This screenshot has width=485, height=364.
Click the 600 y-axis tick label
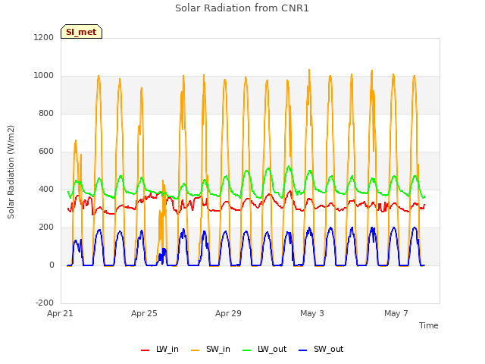[46, 152]
